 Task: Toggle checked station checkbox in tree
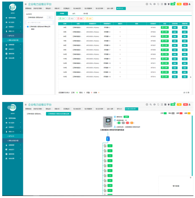[x=28, y=27]
